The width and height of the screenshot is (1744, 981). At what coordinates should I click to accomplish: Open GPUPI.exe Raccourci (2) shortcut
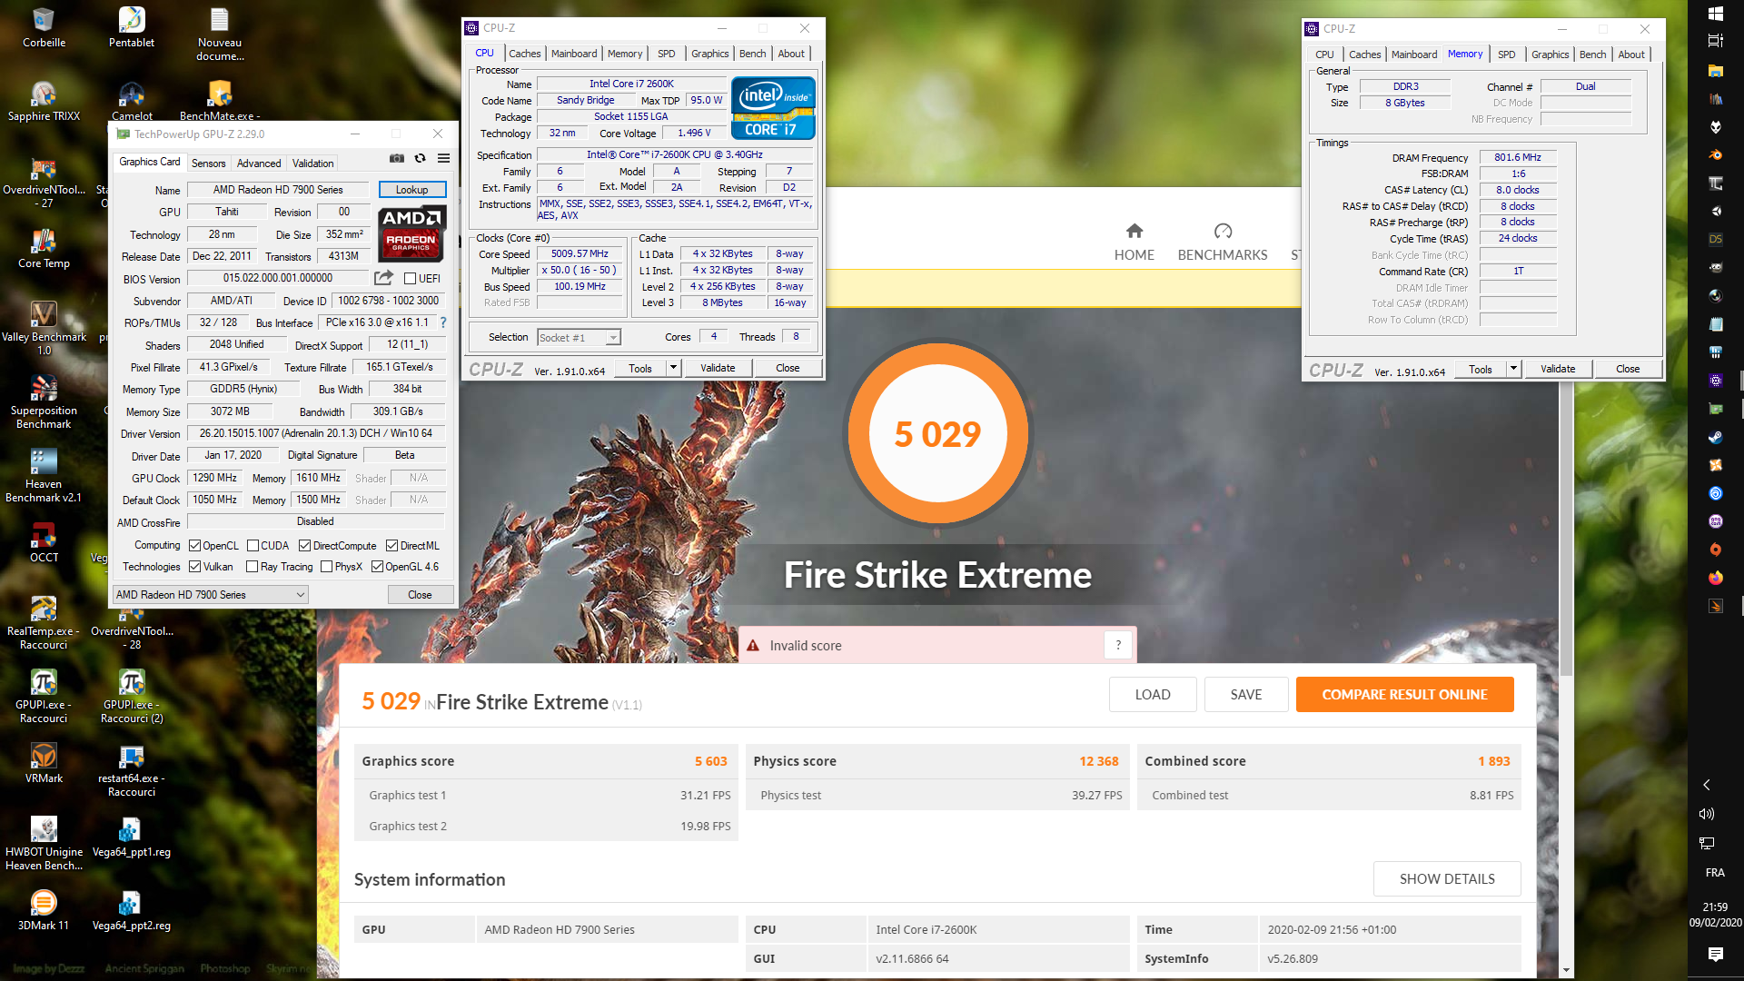pyautogui.click(x=132, y=696)
